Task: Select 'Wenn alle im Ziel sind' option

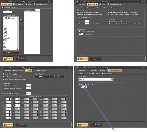Action: point(110,22)
